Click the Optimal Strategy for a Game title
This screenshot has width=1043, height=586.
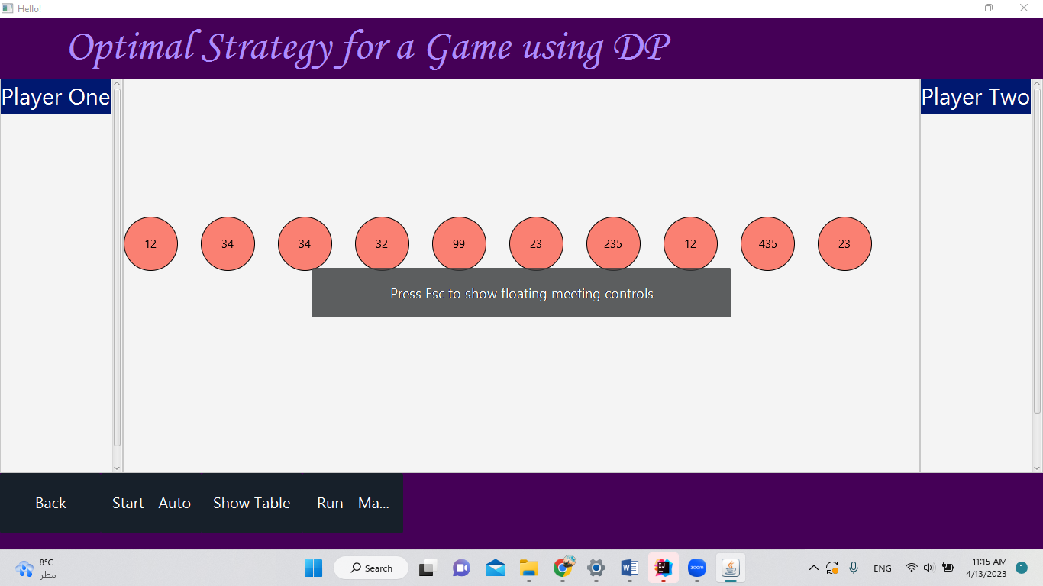(x=370, y=47)
